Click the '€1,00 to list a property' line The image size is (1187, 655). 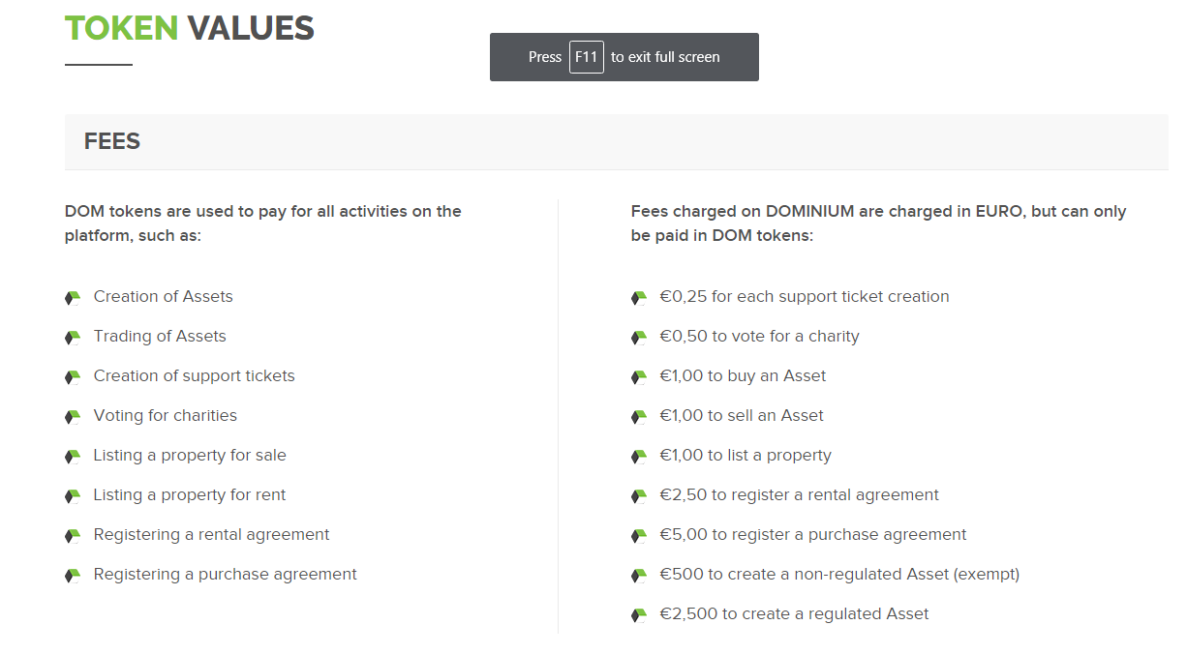point(746,456)
